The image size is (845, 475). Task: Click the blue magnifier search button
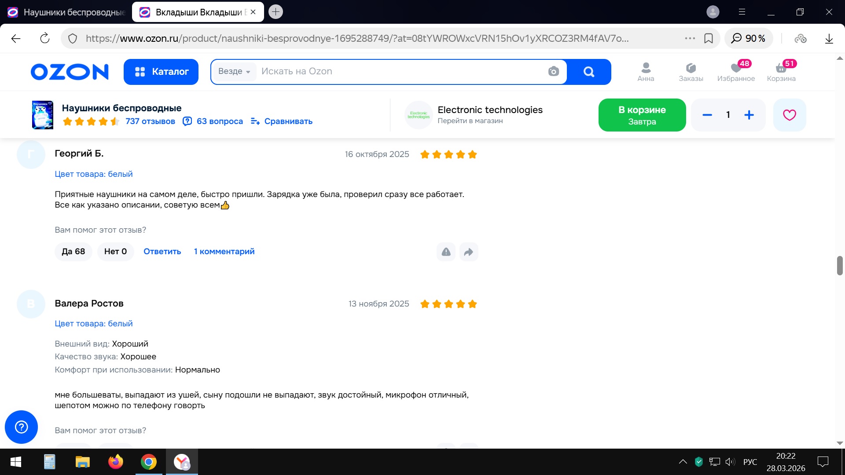click(588, 72)
